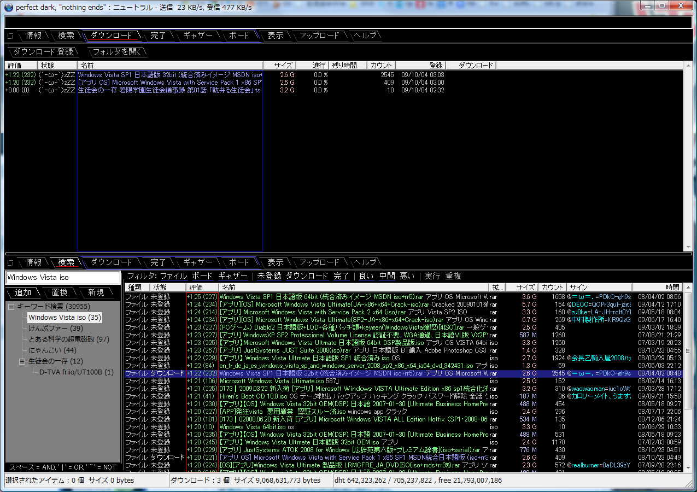Select とある科学の超電磁砲 (97) keyword
Screen dimensions: 697x492
point(69,339)
